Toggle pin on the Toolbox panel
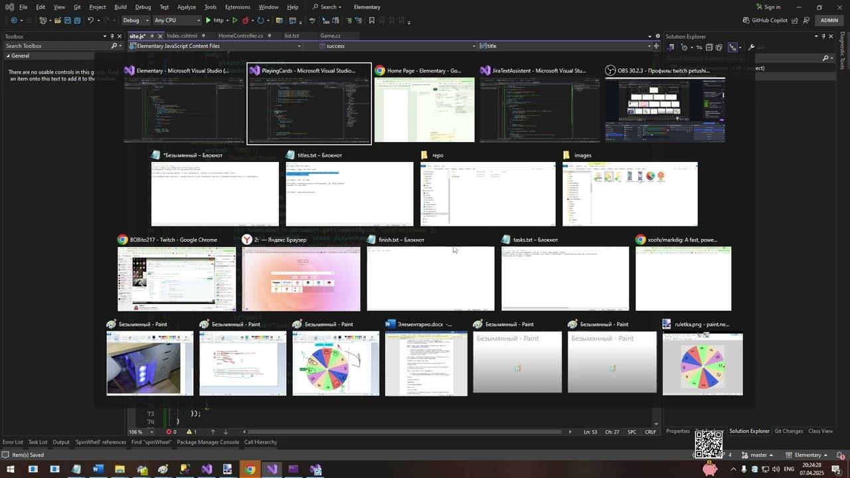 [113, 37]
